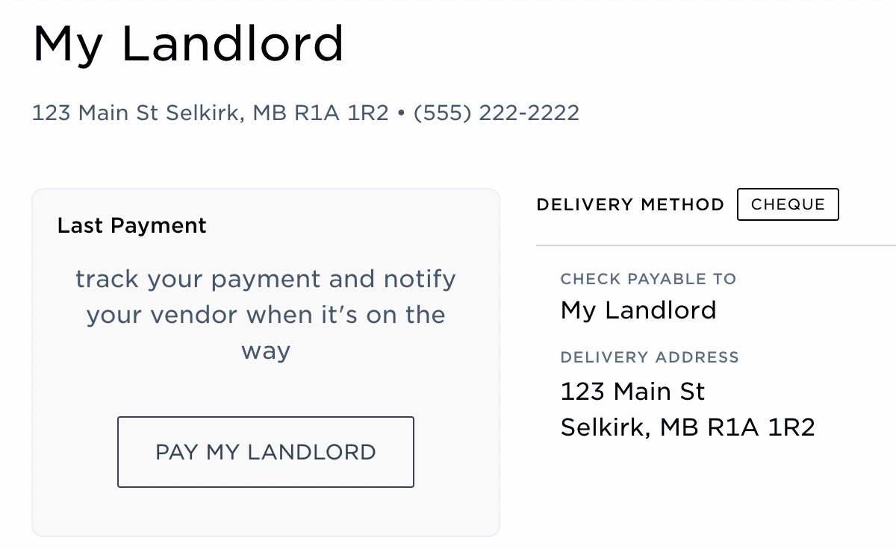The image size is (896, 549).
Task: Click the PAY MY LANDLORD button
Action: coord(265,452)
